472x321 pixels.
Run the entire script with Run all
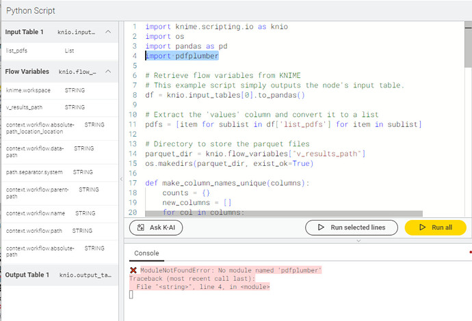[x=436, y=227]
